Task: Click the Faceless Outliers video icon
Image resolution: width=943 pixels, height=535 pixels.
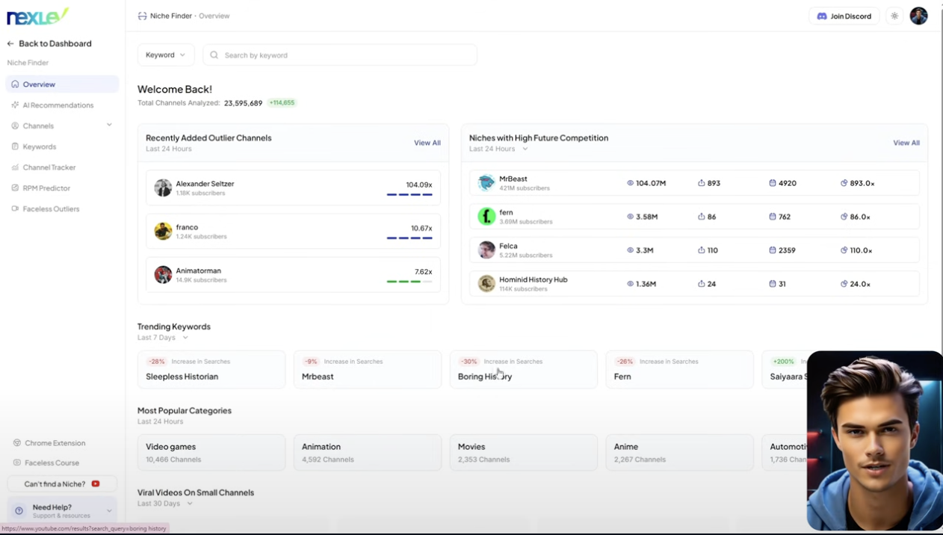Action: point(15,209)
